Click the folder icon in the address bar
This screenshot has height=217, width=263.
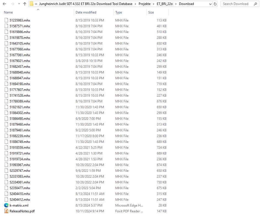31,4
